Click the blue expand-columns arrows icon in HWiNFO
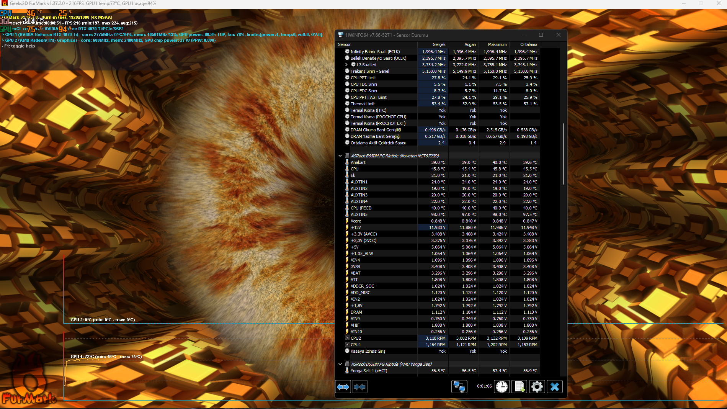727x409 pixels. coord(343,387)
